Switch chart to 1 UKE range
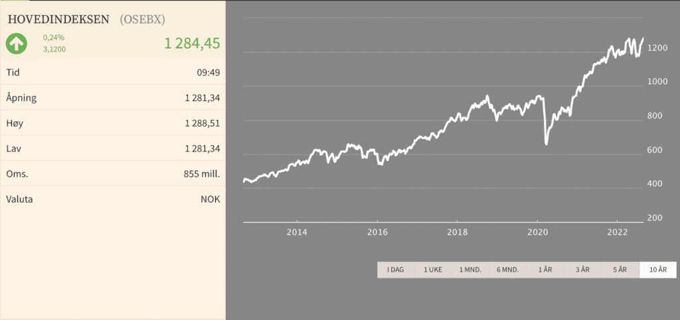This screenshot has width=680, height=320. click(x=433, y=270)
